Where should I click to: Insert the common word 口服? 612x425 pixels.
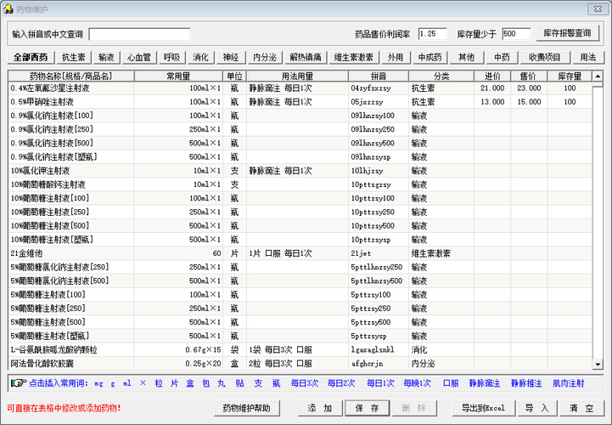click(451, 383)
